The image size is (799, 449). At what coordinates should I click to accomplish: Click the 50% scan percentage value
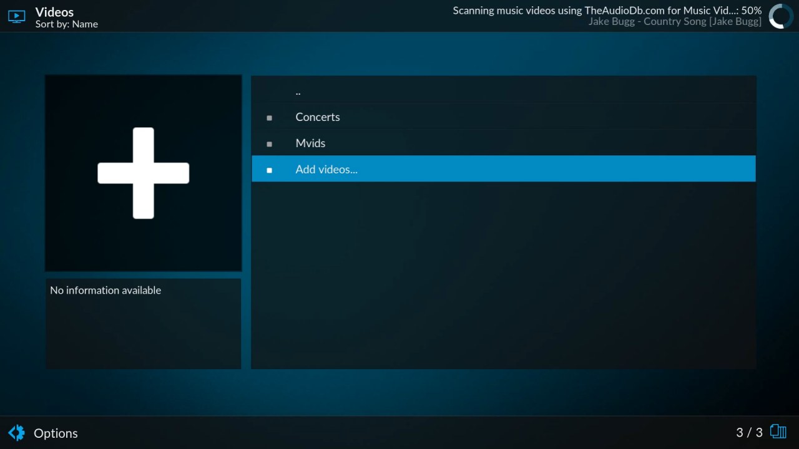coord(752,11)
